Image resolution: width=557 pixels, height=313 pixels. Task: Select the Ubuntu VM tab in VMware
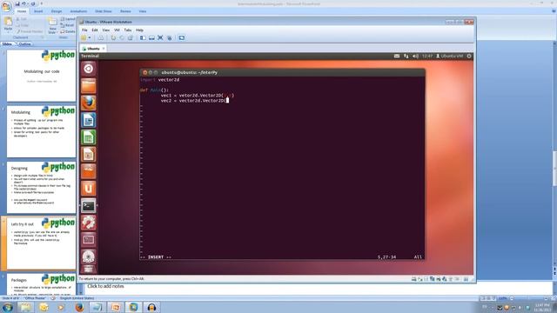[x=92, y=49]
